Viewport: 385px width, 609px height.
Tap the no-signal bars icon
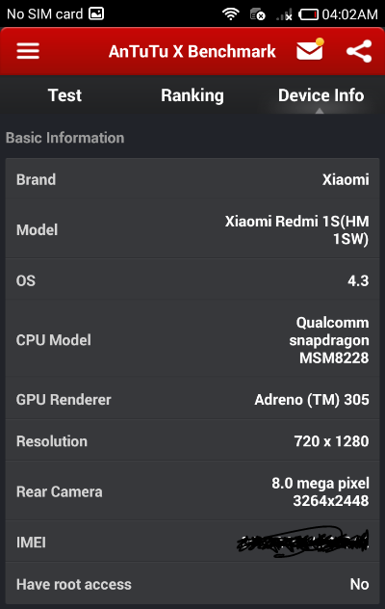click(284, 14)
